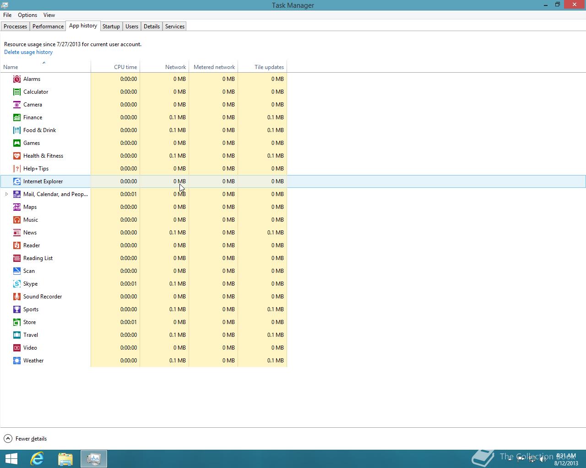This screenshot has width=586, height=468.
Task: Open the View menu
Action: 49,15
